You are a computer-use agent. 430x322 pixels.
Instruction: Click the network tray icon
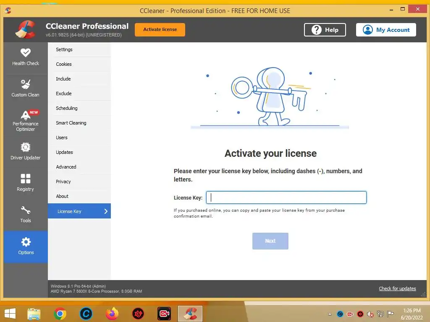click(380, 314)
